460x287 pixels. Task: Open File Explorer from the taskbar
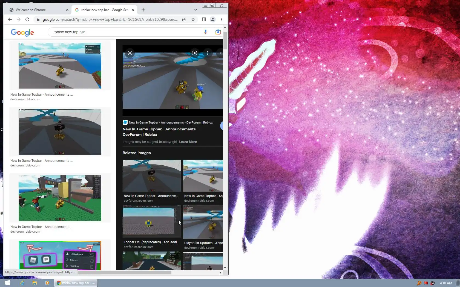click(35, 283)
